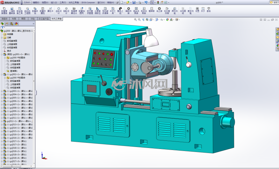
Task: Open the Save dropdown arrow
Action: (137, 2)
